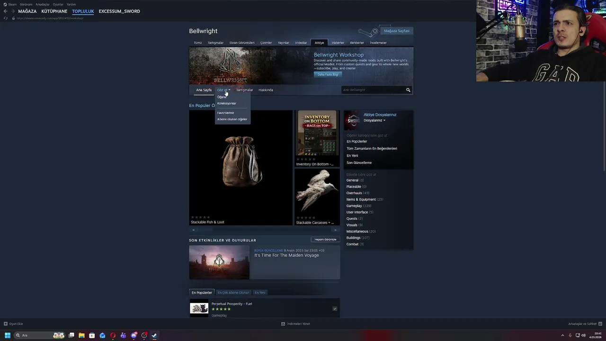The image size is (606, 341).
Task: Open the Inventory On Bottom item thumbnail
Action: (317, 133)
